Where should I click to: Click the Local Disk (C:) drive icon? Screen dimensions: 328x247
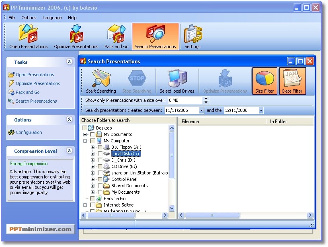point(107,154)
